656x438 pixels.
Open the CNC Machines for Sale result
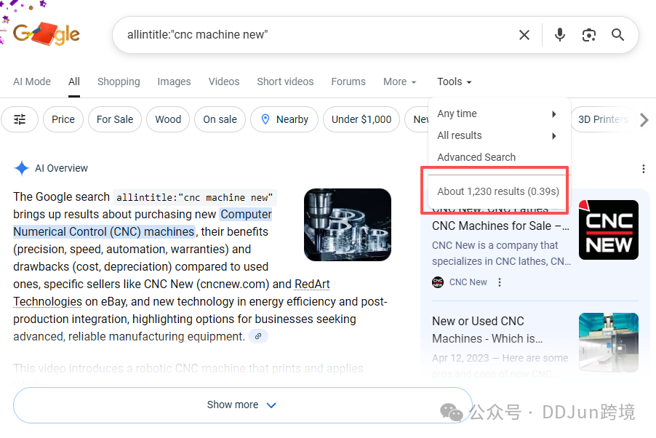coord(500,226)
